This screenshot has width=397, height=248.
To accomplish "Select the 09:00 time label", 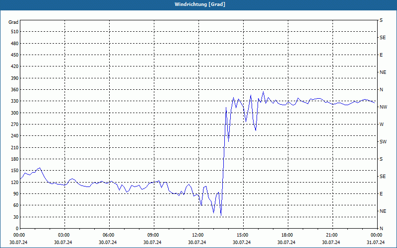I will [154, 235].
